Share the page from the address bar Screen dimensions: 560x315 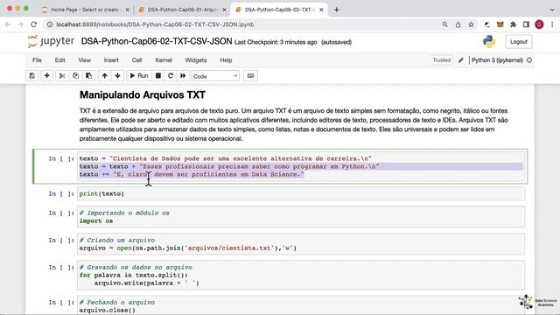(458, 24)
